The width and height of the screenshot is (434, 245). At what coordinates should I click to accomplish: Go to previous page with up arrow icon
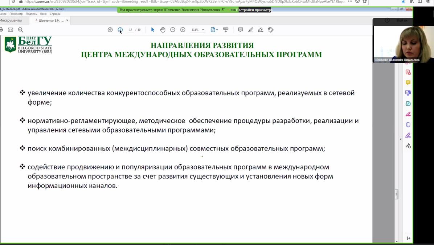110,30
